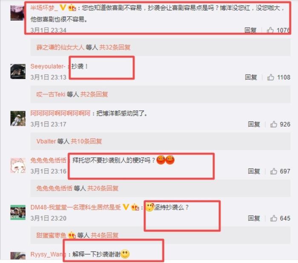Click 阿阿阿阿啊阿啊阿啊阿's avatar thumbnail
This screenshot has height=263, width=298.
[18, 118]
